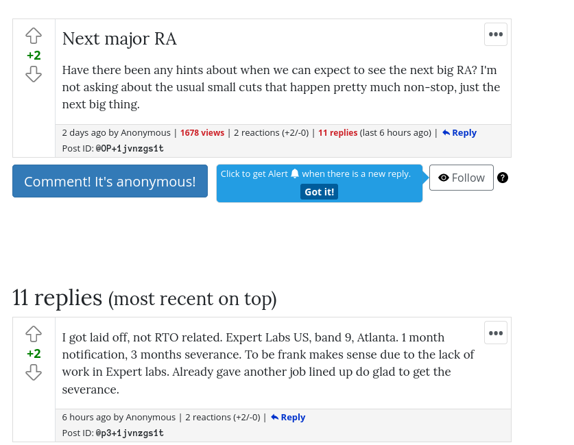This screenshot has width=574, height=445.
Task: Dismiss the alert tip with Got it!
Action: pos(319,192)
